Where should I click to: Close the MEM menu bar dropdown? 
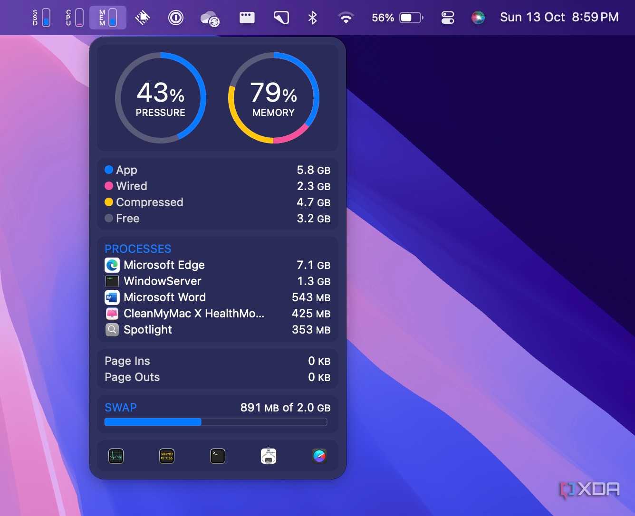(108, 18)
